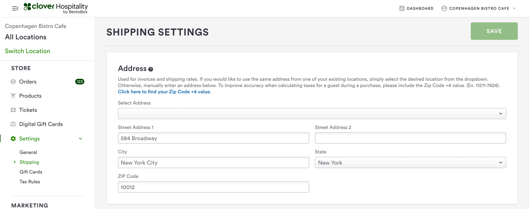
Task: Open the State dropdown showing New York
Action: (x=410, y=163)
